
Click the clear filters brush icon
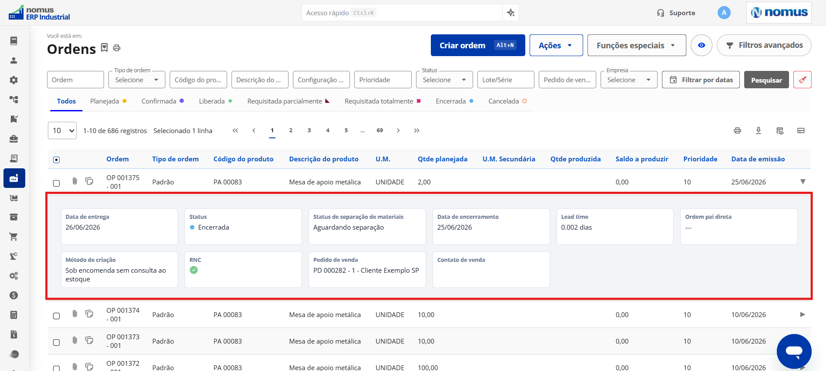click(802, 80)
